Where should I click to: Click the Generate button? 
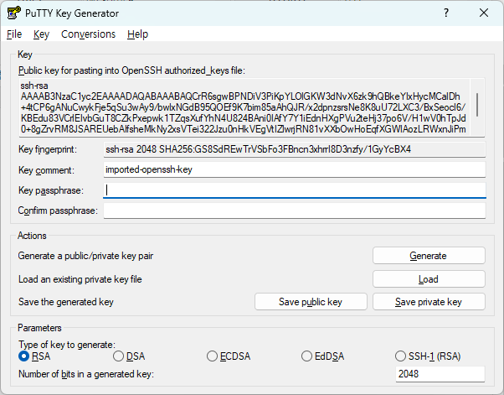coord(429,256)
